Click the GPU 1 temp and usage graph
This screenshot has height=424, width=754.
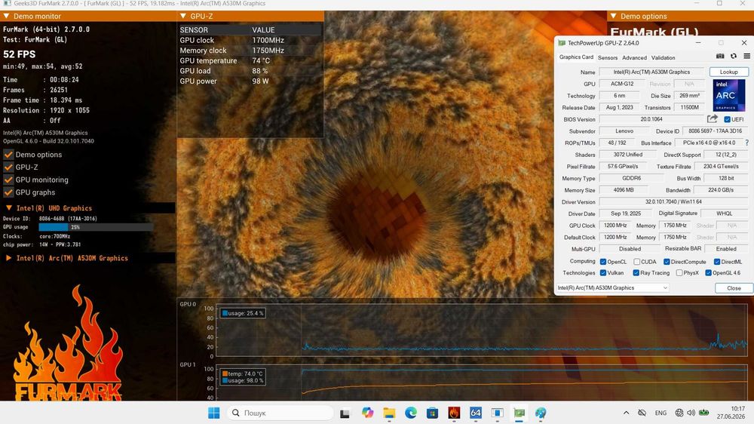click(x=481, y=383)
